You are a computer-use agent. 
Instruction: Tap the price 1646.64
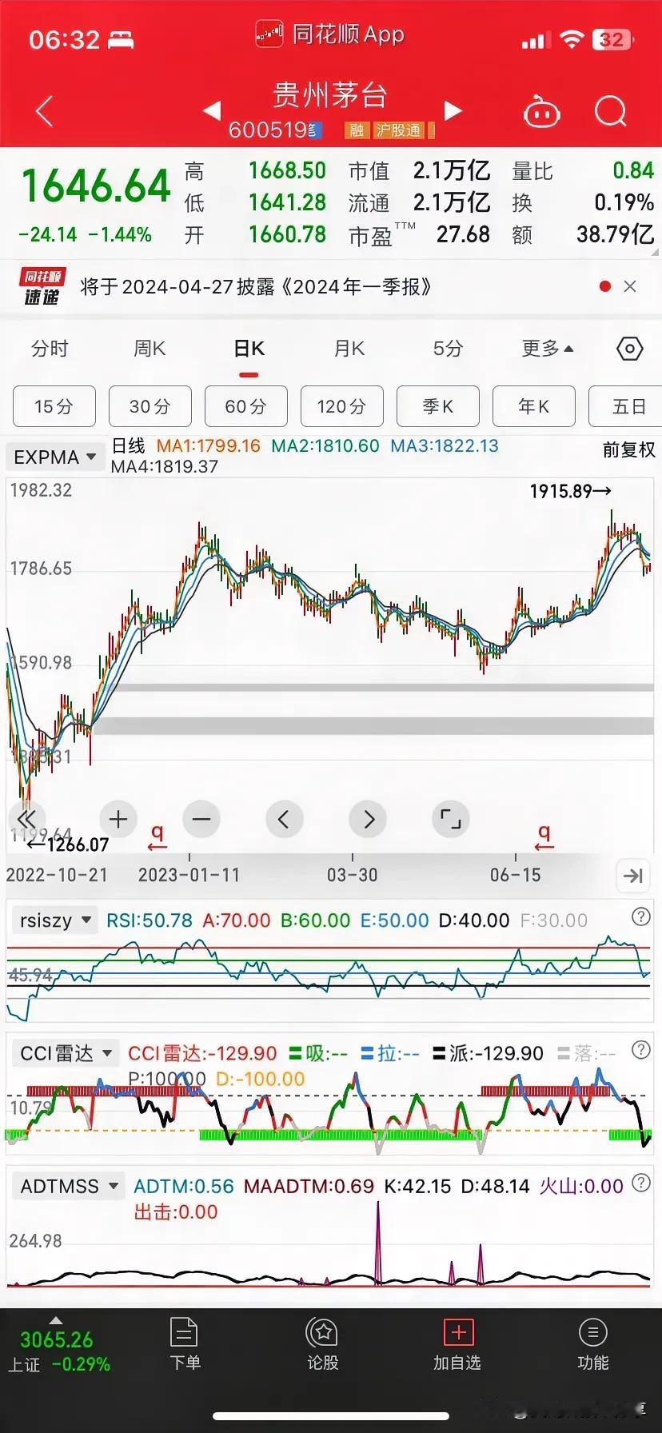(x=96, y=186)
